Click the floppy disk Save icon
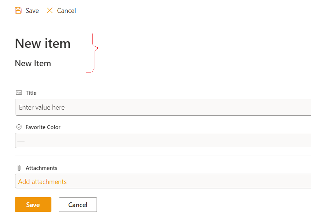This screenshot has height=220, width=311. click(18, 11)
